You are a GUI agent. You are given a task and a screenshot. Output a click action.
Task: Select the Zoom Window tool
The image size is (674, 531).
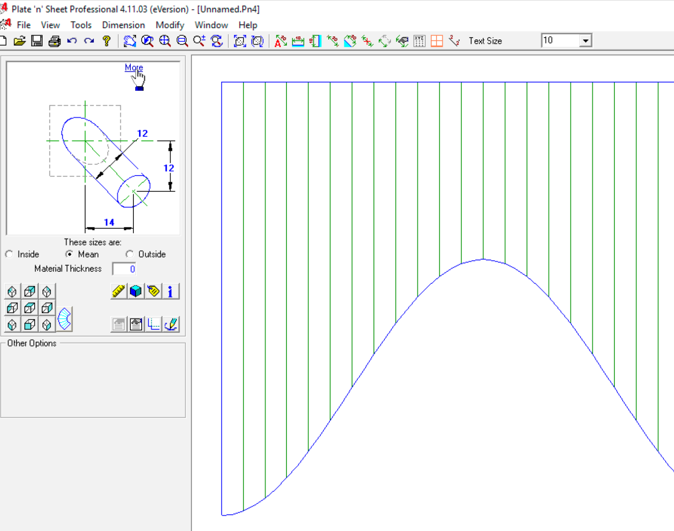tap(182, 41)
